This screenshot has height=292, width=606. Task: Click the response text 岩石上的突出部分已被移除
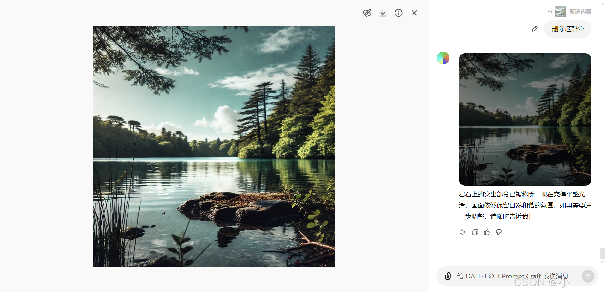click(x=496, y=194)
